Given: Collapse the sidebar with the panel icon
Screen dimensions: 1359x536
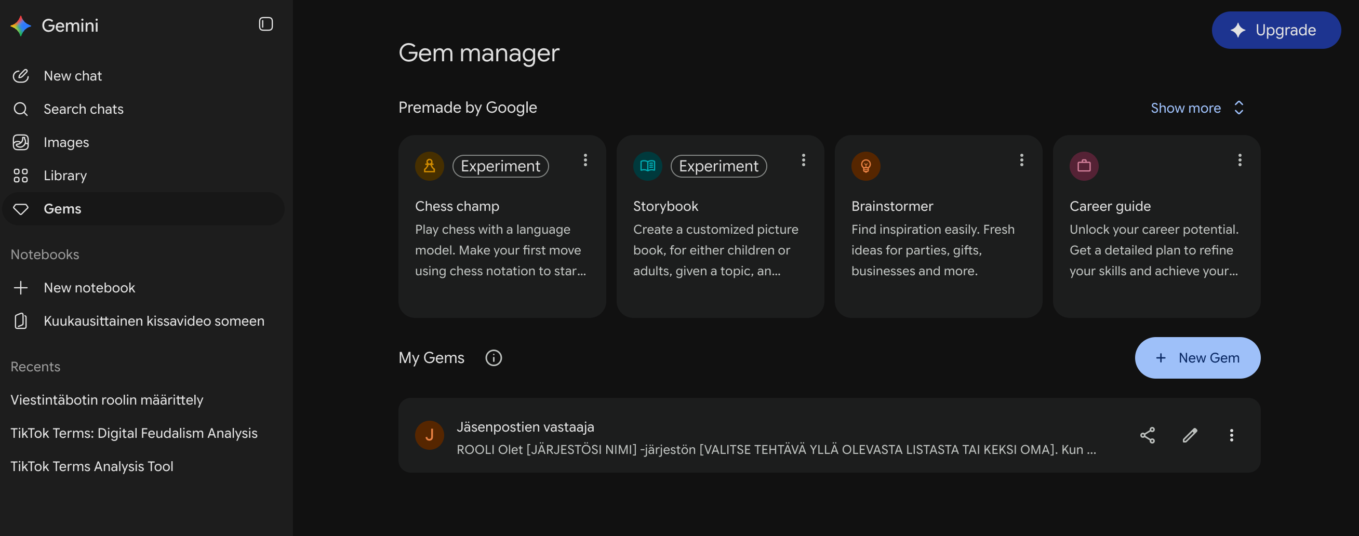Looking at the screenshot, I should [266, 24].
